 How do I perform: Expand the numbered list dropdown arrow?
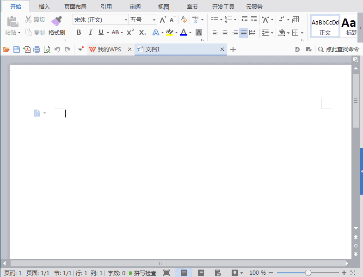coord(235,20)
